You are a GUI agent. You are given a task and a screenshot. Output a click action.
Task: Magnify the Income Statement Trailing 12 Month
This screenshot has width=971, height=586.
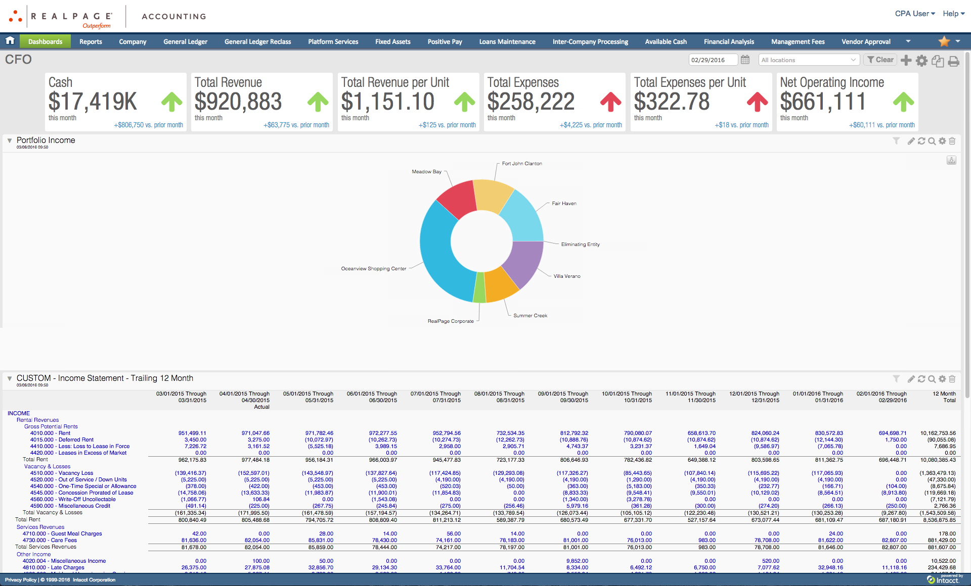pyautogui.click(x=932, y=379)
